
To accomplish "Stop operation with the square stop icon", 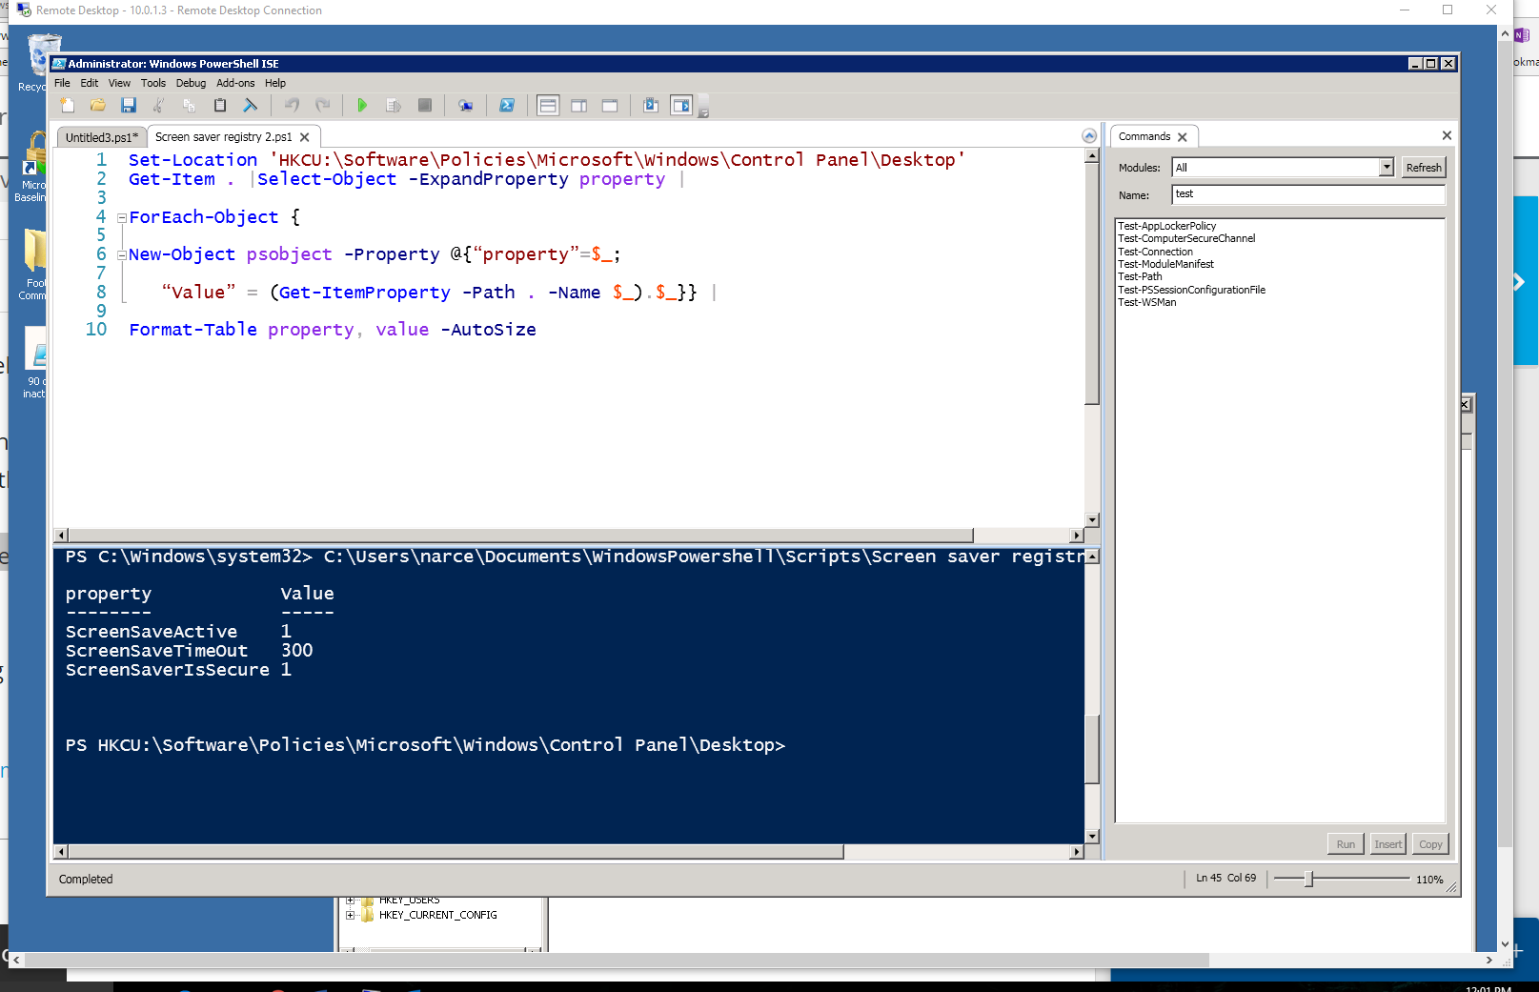I will pos(425,106).
